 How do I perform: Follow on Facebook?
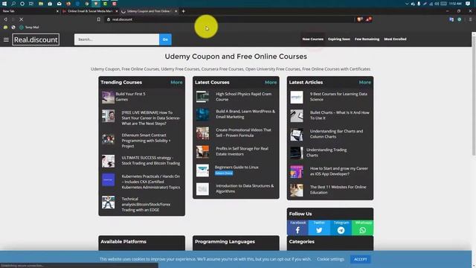click(297, 228)
